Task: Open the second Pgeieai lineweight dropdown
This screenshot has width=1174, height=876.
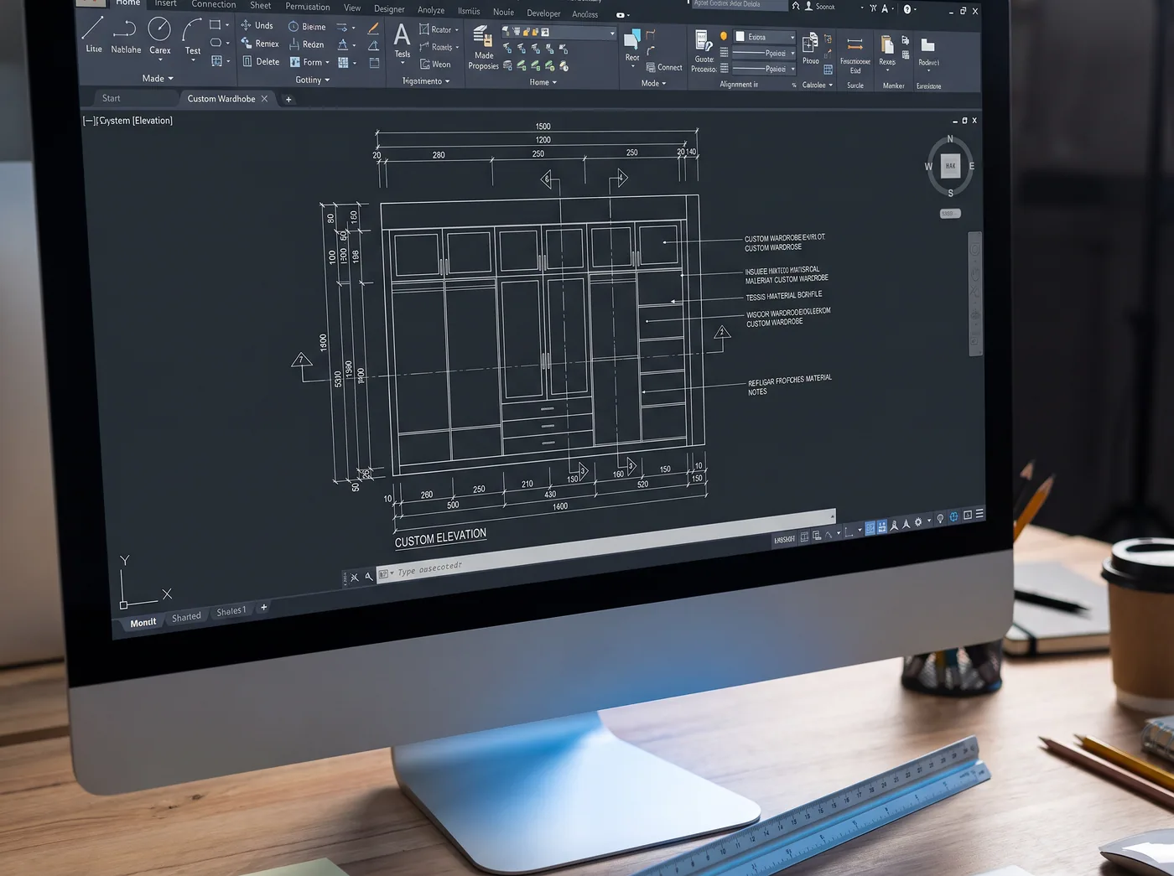Action: tap(764, 69)
